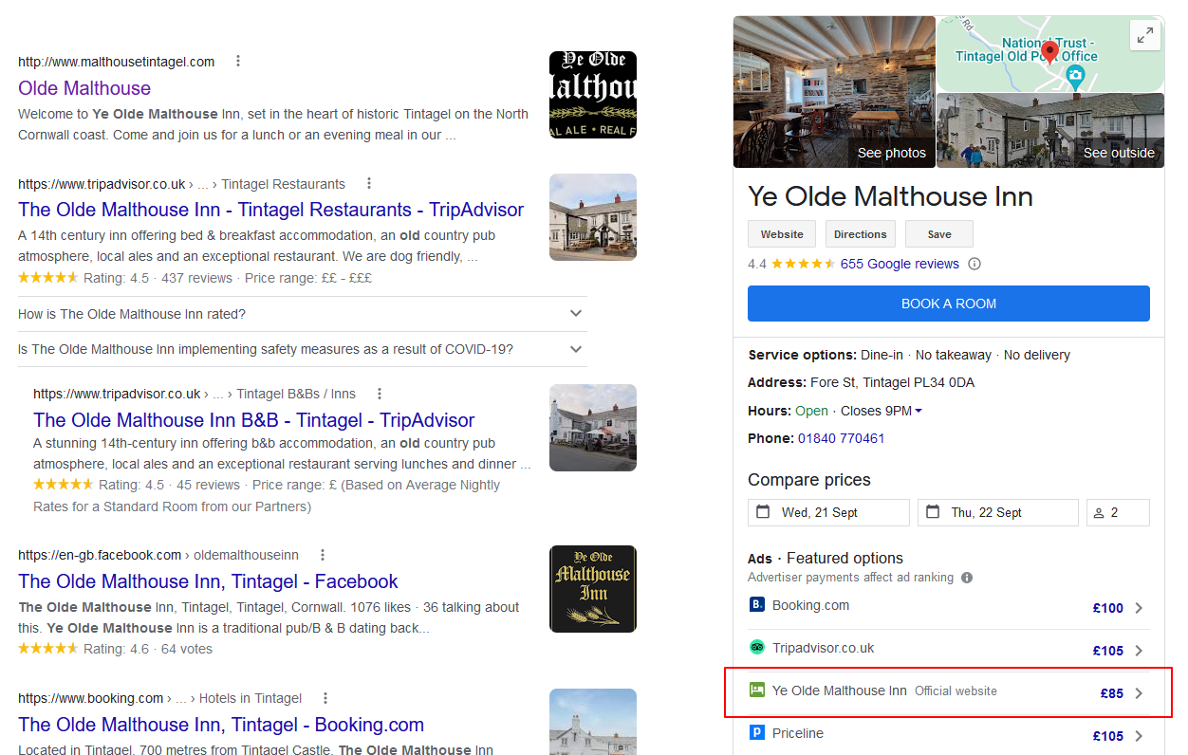Open options menu for Hotels in Tintagel result

coord(325,698)
